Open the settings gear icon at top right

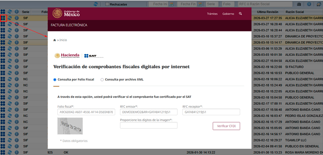(319, 4)
